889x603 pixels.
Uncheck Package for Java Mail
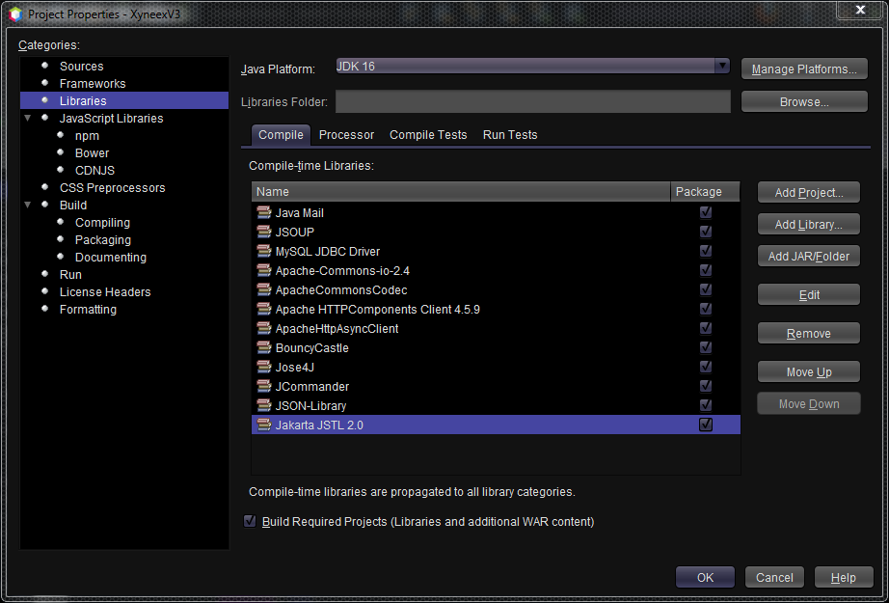(x=705, y=212)
